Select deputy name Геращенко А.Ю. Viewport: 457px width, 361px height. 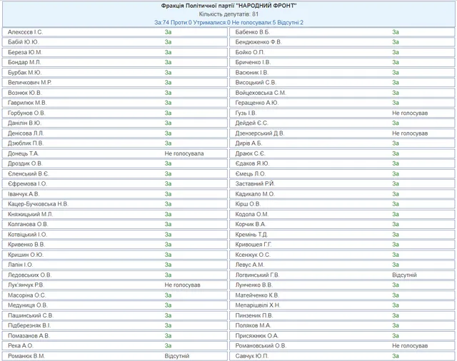point(257,103)
